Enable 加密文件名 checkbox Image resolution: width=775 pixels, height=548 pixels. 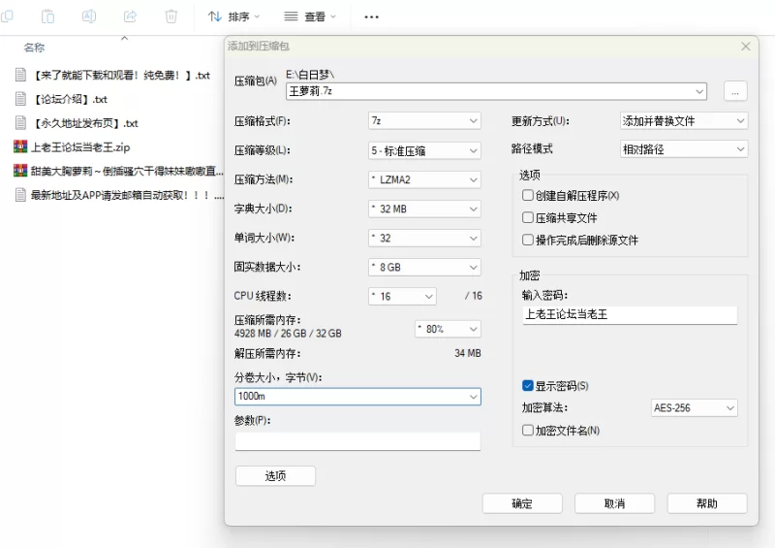pos(528,430)
